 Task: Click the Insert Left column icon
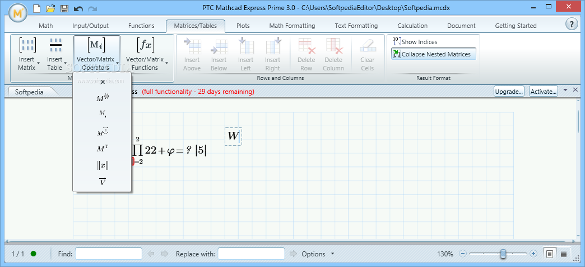[245, 46]
